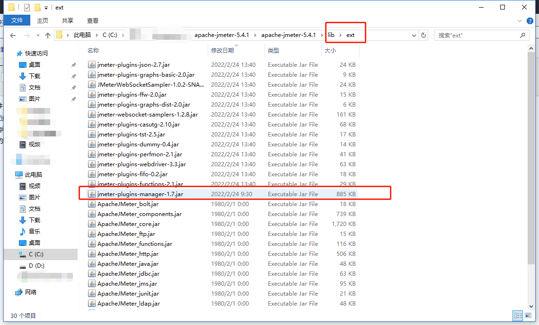Viewport: 539px width, 325px height.
Task: Click jar icon of jmeter-plugins-manager-1.7.jar
Action: 92,194
